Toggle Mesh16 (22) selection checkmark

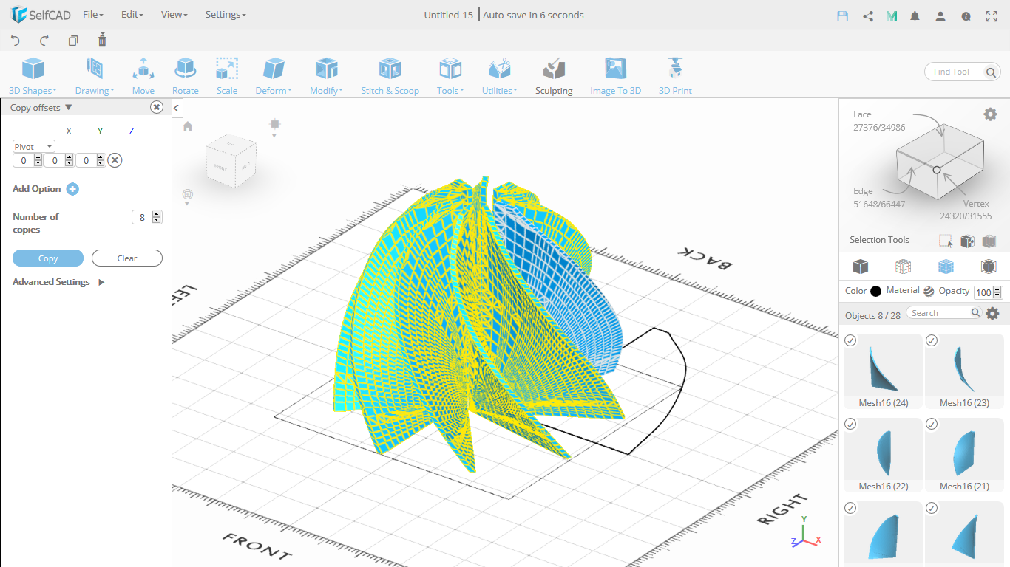point(850,424)
